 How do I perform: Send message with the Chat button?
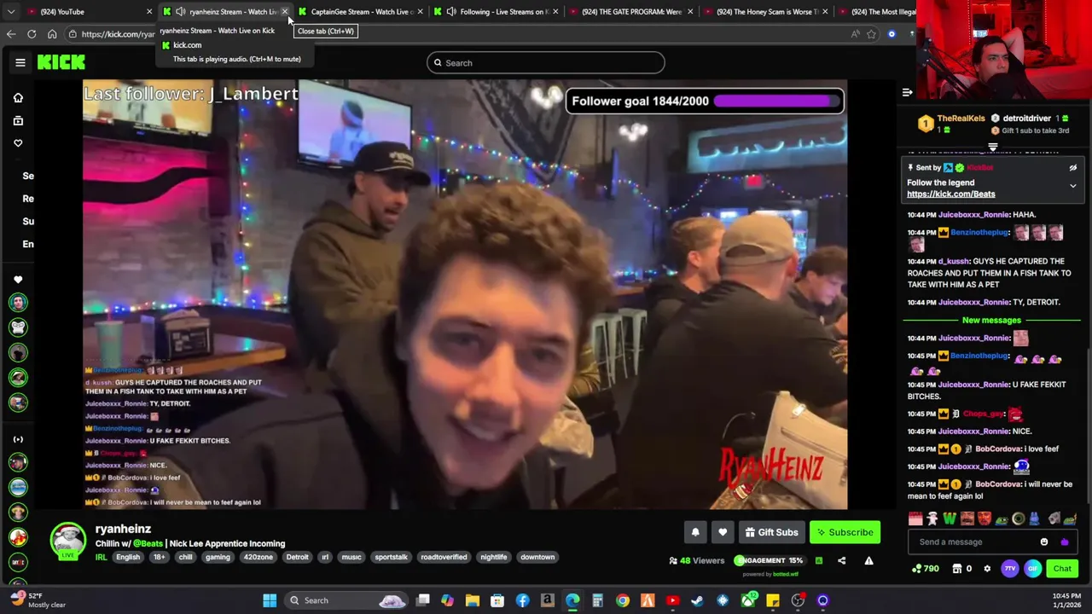tap(1062, 569)
